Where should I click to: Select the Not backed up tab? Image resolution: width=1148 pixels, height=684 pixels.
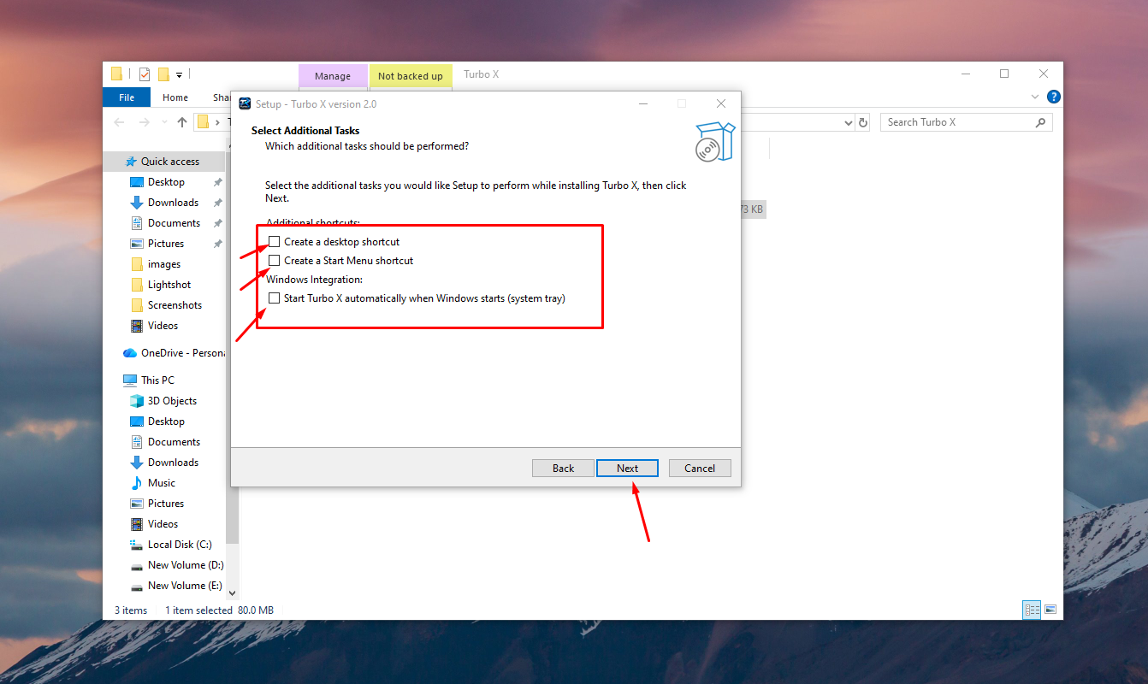tap(411, 76)
